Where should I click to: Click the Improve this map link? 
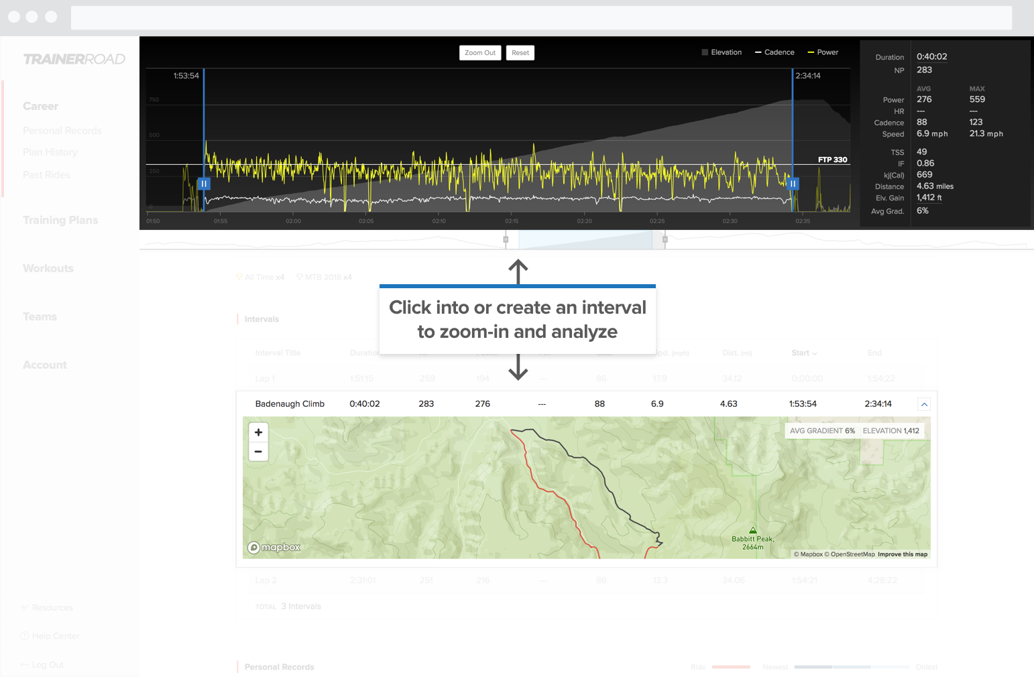903,554
